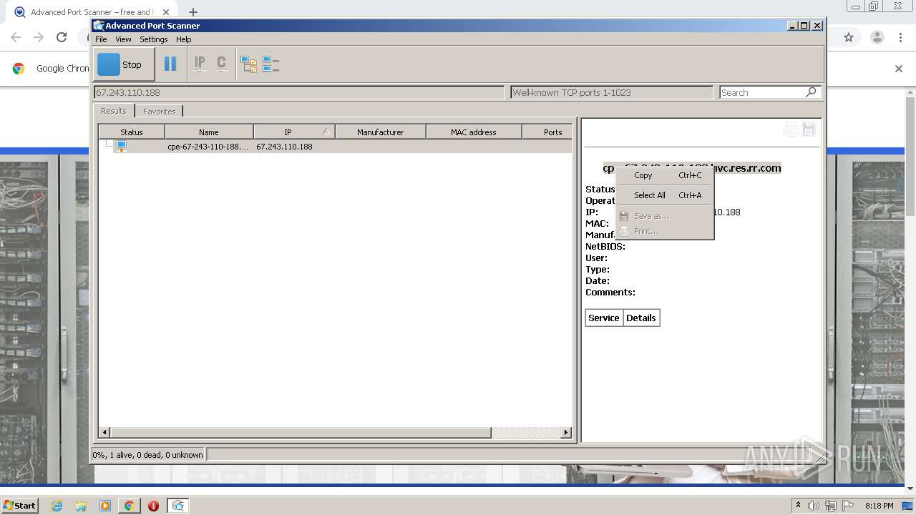Viewport: 916px width, 515px height.
Task: Open Chrome three-dot menu
Action: pos(901,37)
